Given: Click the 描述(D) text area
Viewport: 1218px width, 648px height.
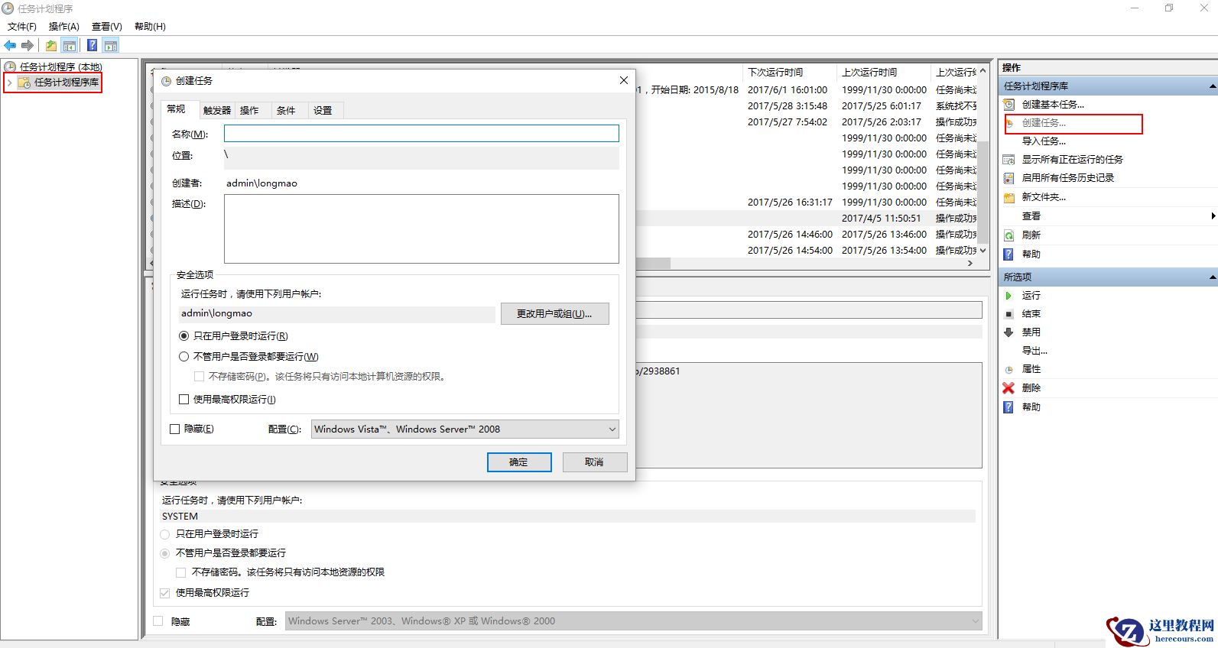Looking at the screenshot, I should click(x=421, y=228).
